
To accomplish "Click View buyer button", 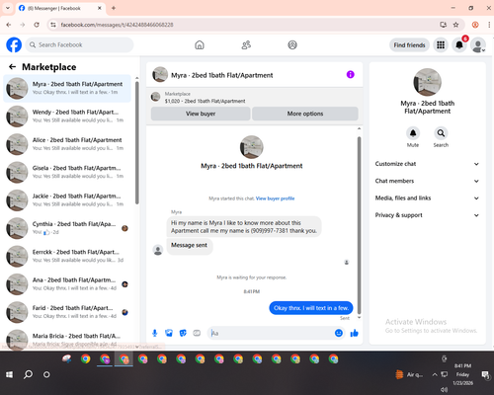I will 201,114.
